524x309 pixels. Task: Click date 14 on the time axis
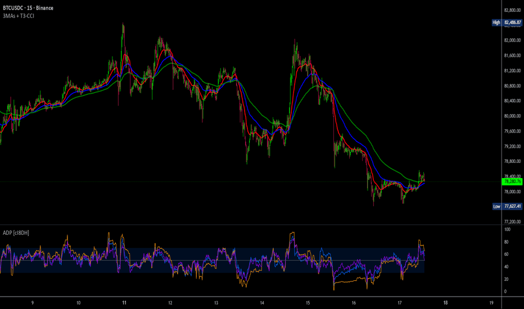262,303
